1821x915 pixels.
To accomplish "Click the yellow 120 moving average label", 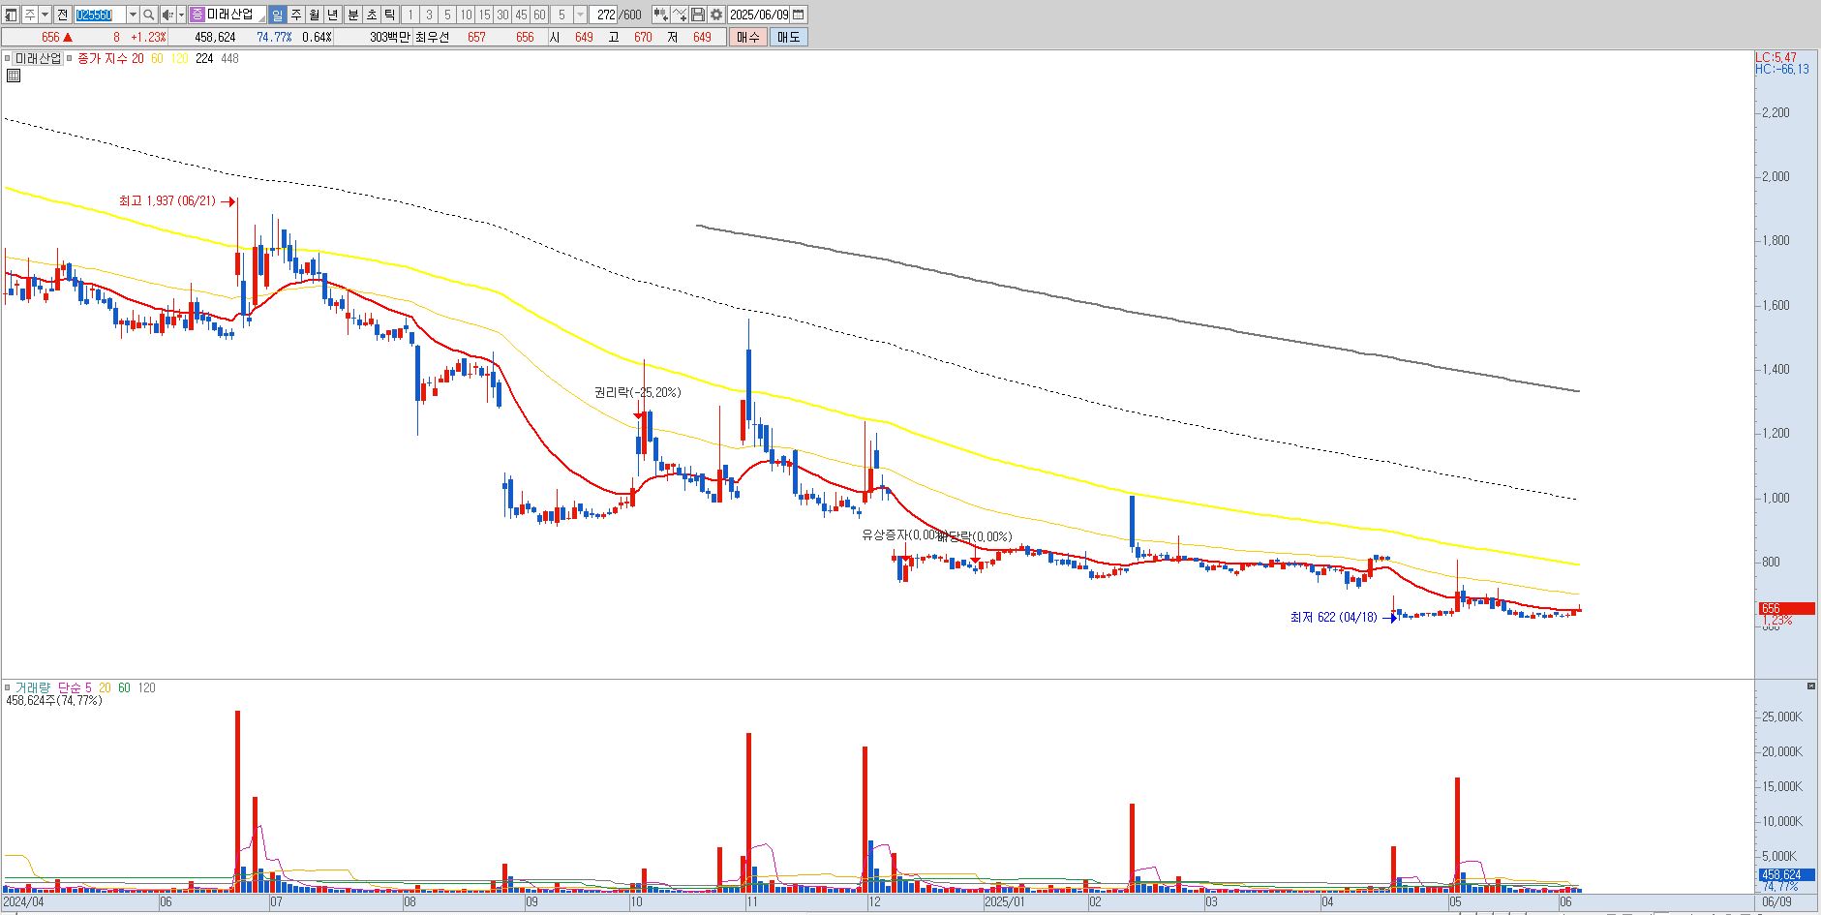I will point(179,58).
